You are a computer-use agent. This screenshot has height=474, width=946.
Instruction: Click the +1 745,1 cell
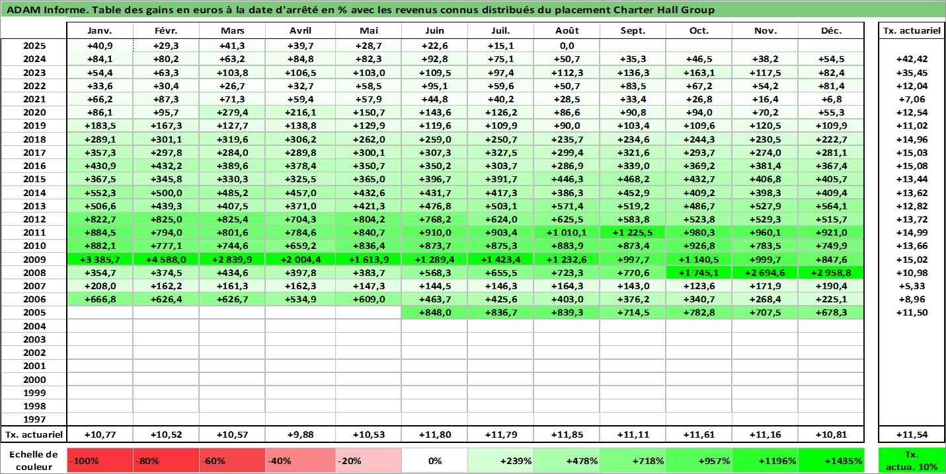pos(699,272)
